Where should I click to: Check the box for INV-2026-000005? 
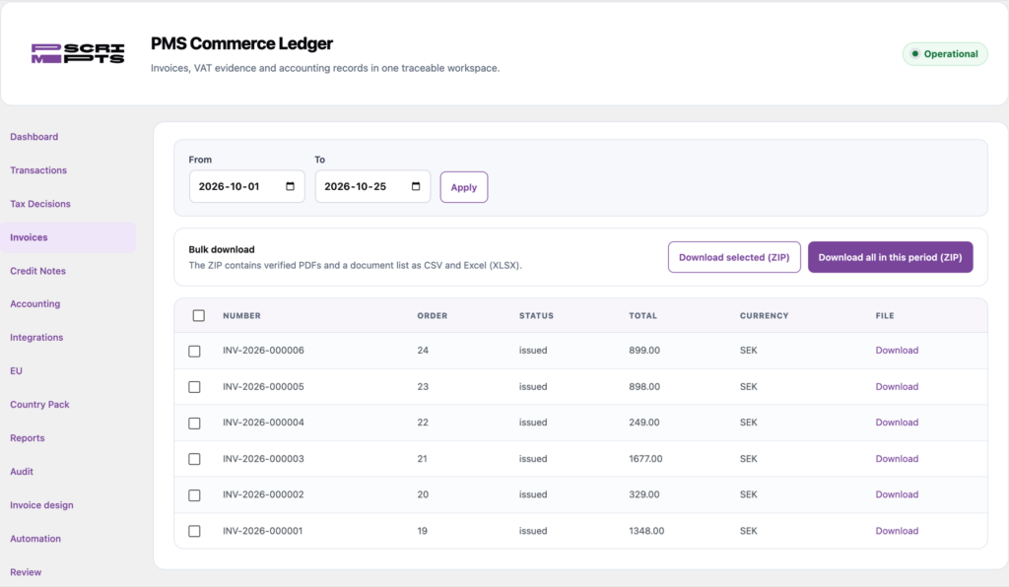pos(194,387)
